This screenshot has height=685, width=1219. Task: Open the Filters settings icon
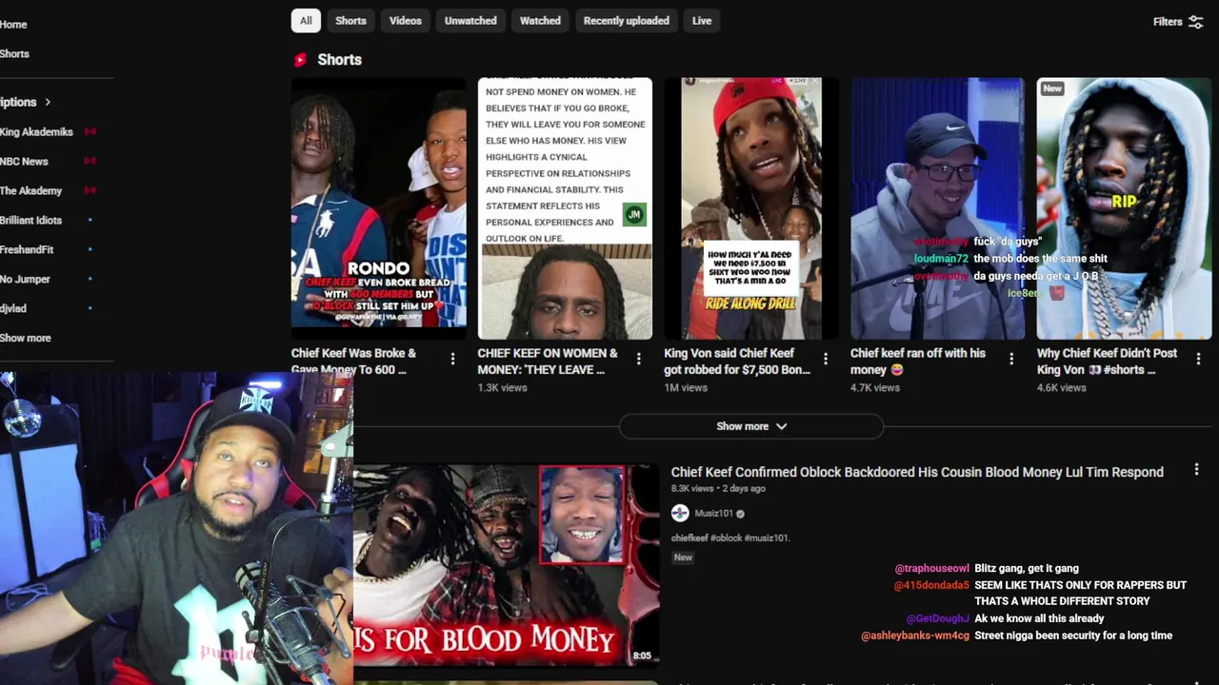click(x=1196, y=22)
